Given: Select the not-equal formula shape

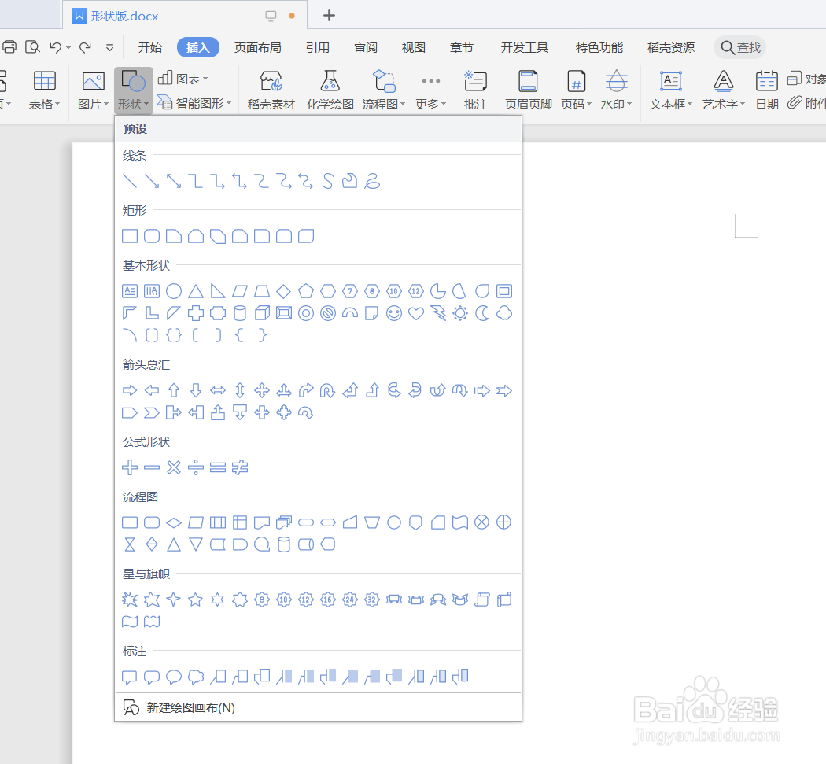Looking at the screenshot, I should (x=240, y=467).
